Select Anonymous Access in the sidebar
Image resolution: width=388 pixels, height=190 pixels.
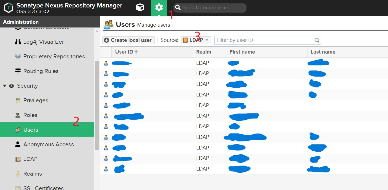coord(49,144)
